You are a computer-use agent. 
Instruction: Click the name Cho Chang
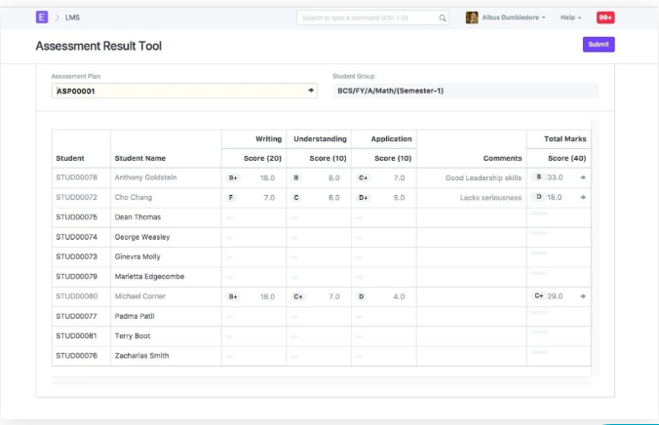point(134,197)
